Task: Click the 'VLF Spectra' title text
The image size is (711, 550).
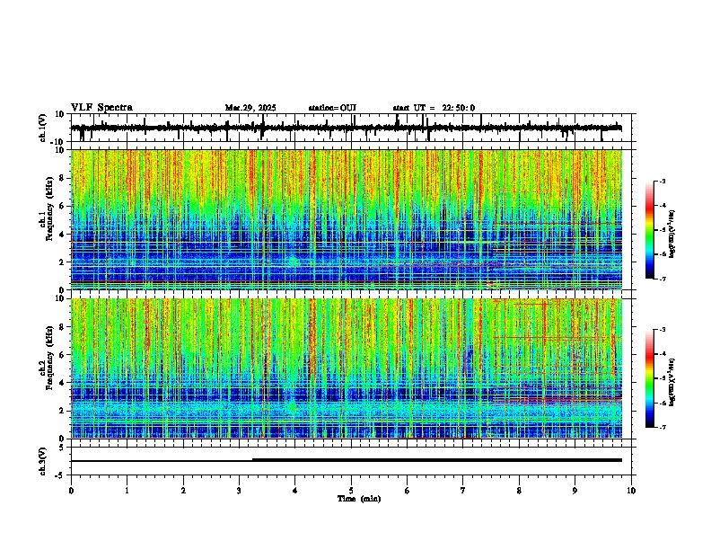Action: coord(101,108)
